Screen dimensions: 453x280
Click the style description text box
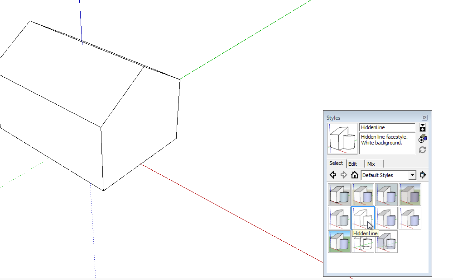[x=387, y=143]
